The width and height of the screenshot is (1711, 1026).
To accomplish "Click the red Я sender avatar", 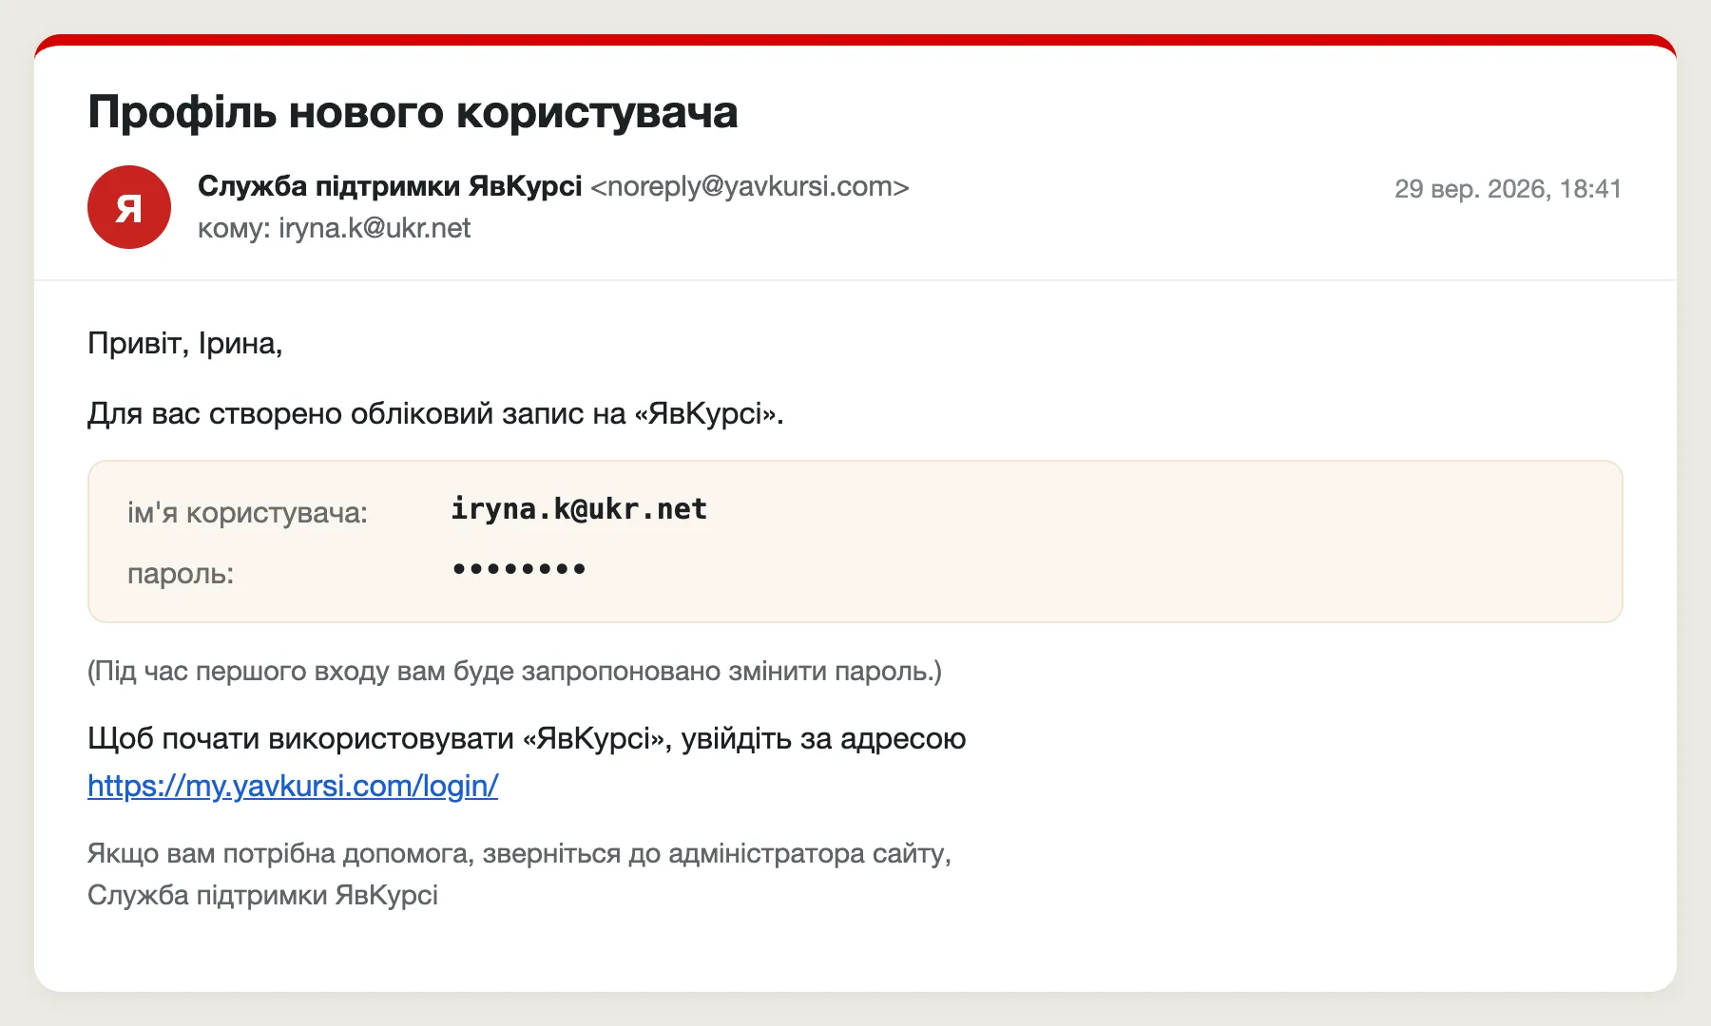I will click(129, 207).
